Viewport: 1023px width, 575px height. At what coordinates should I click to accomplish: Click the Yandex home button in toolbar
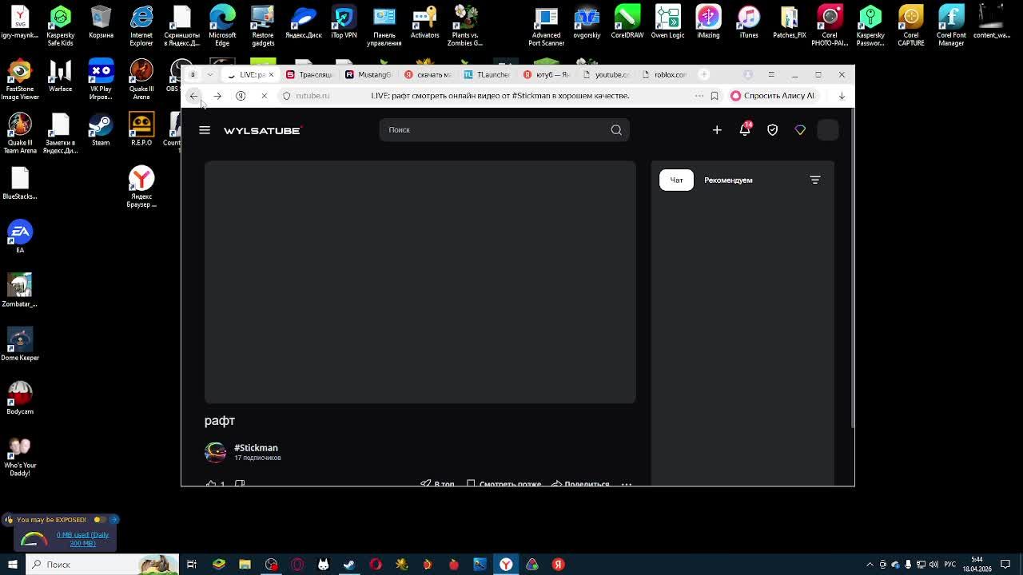coord(241,96)
